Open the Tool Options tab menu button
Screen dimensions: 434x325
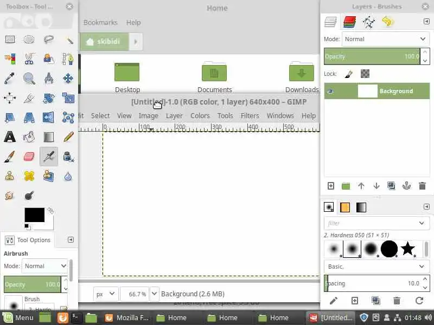[x=71, y=239]
